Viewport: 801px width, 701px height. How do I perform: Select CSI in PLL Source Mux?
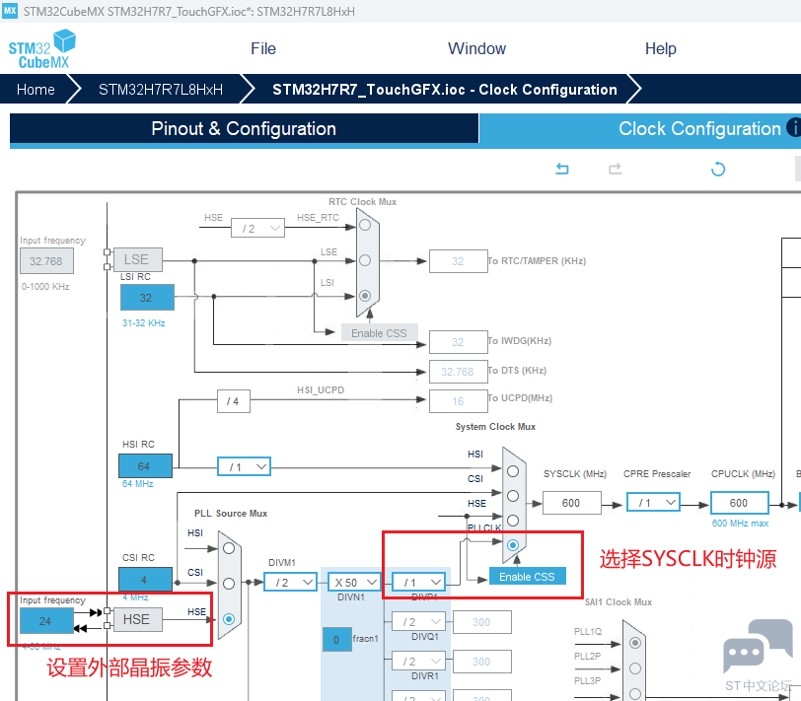coord(229,584)
